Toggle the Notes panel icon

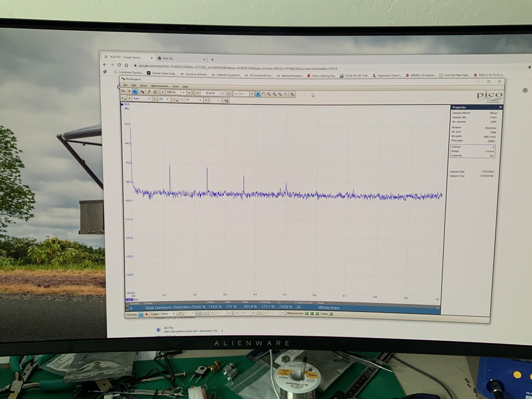pyautogui.click(x=331, y=314)
